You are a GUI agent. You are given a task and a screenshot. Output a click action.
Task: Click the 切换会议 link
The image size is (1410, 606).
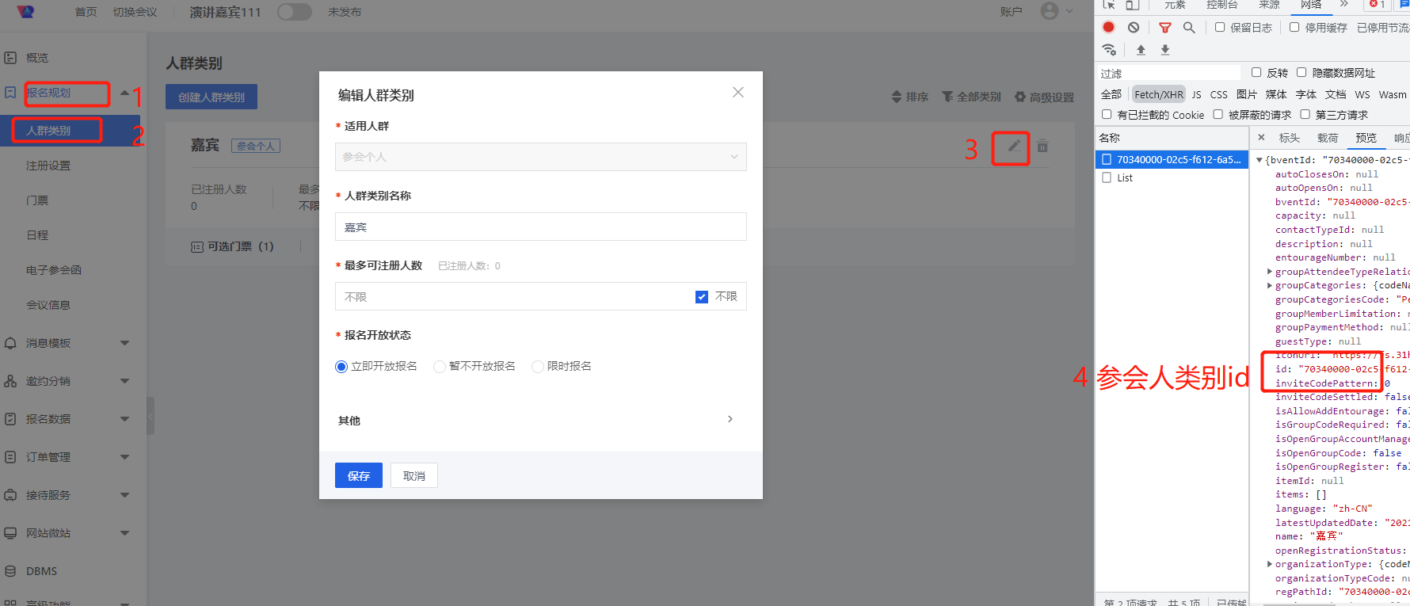coord(135,12)
